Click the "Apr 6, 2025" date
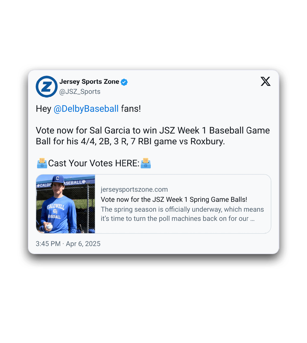Image resolution: width=307 pixels, height=343 pixels. tap(83, 244)
